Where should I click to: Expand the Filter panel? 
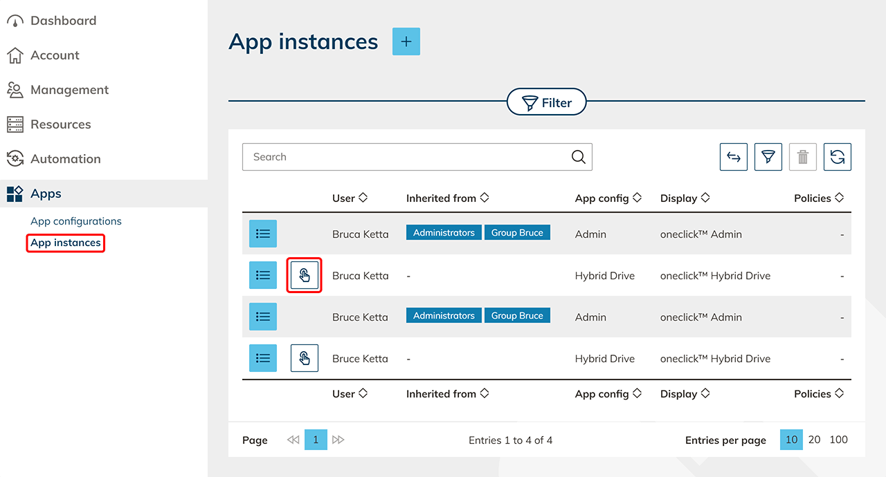pos(546,103)
